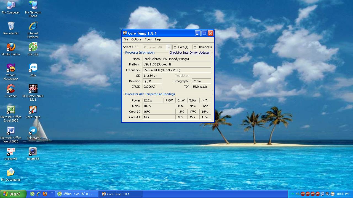Click the Zalo desktop shortcut

tap(33, 70)
